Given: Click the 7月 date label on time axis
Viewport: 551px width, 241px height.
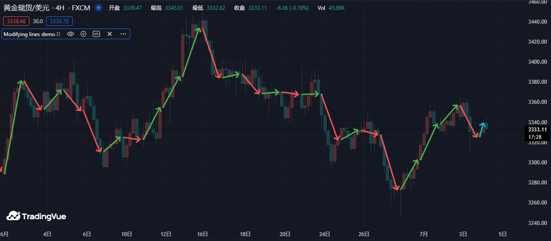Looking at the screenshot, I should coord(424,233).
